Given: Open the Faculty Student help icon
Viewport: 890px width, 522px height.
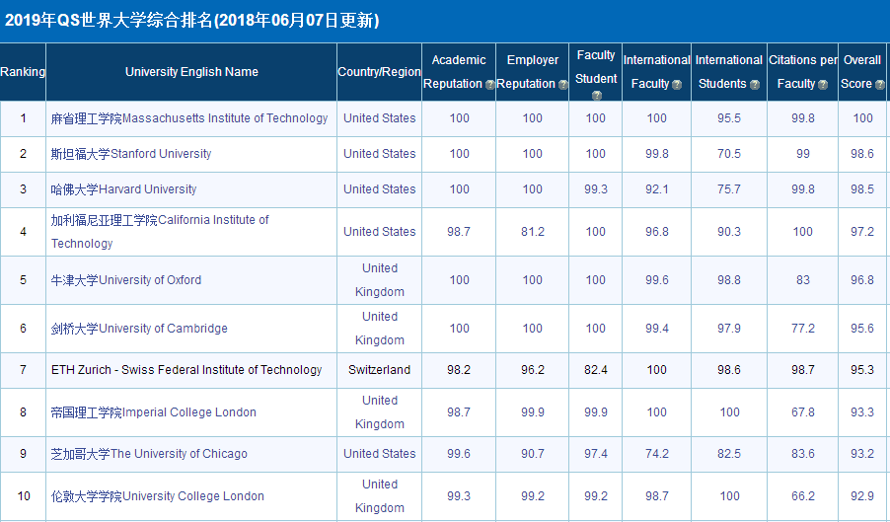Looking at the screenshot, I should (x=596, y=96).
